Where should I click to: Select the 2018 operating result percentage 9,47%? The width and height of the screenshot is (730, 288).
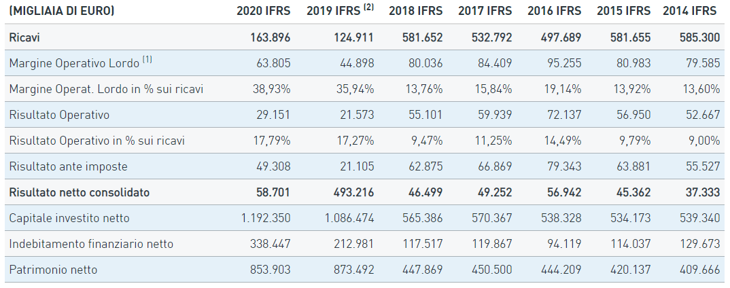pos(427,141)
